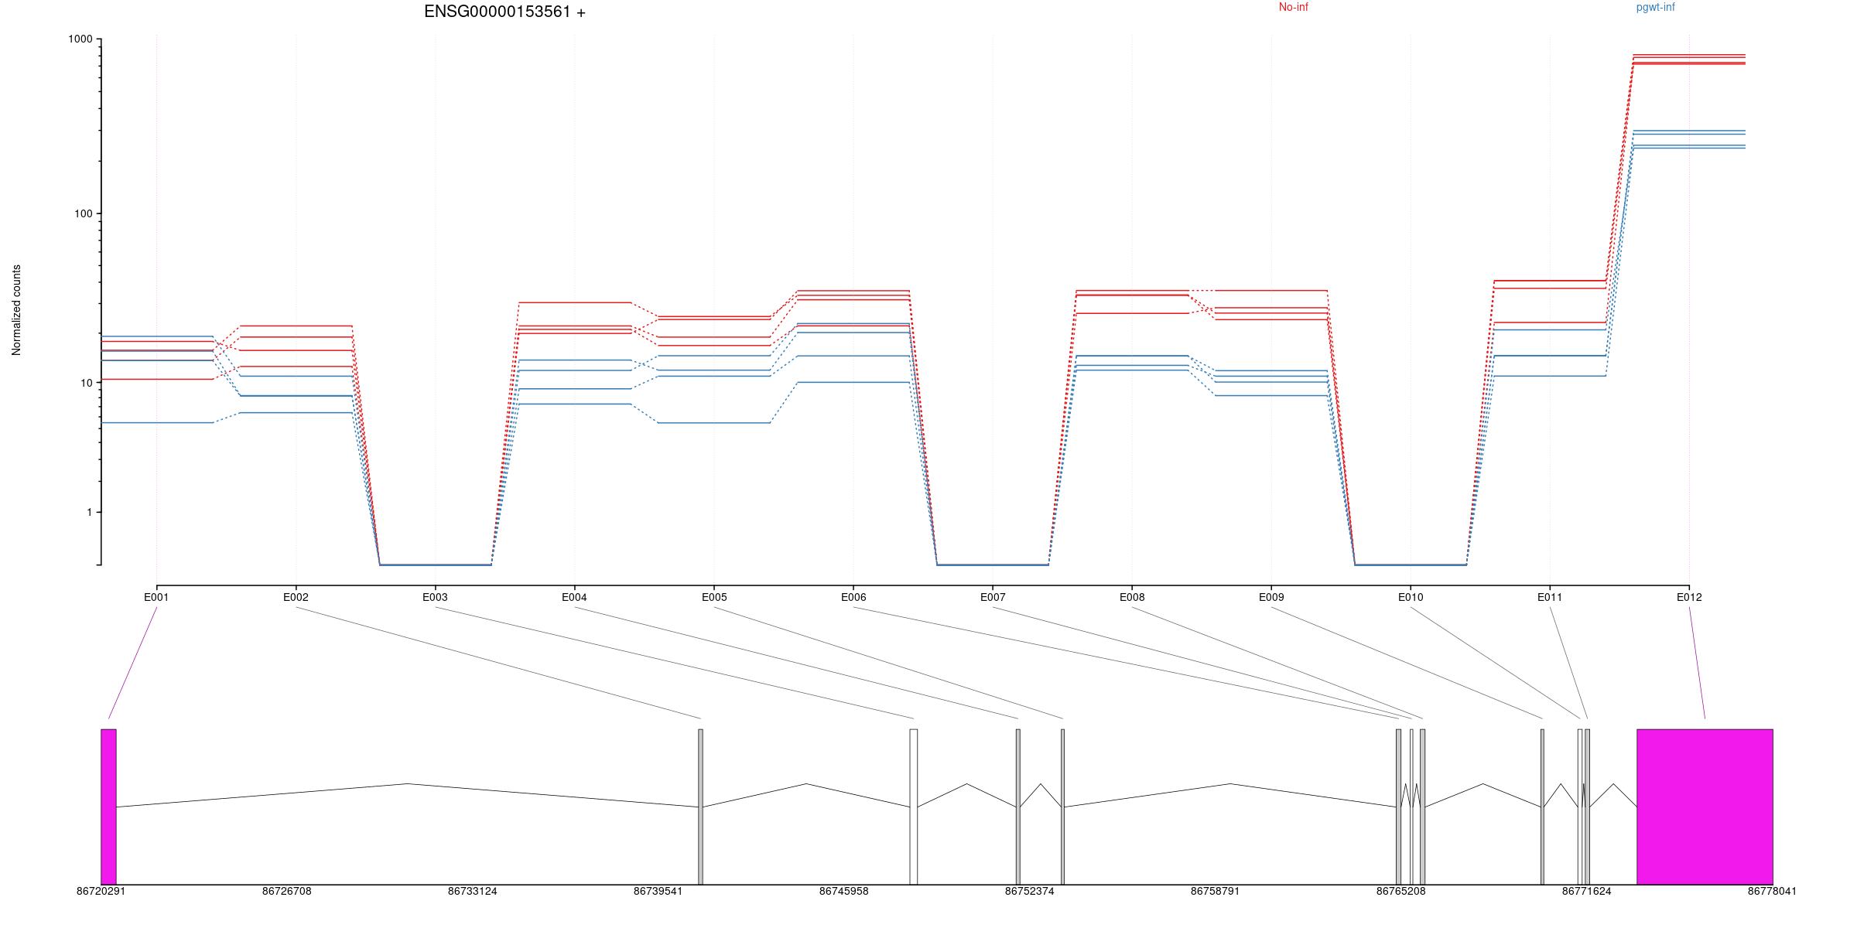Click the E002 exon label
Viewport: 1857px width, 928px height.
pos(296,597)
